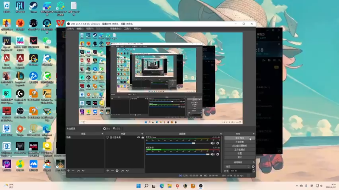Open the 视图(V) View menu
This screenshot has height=190, width=339.
point(90,29)
